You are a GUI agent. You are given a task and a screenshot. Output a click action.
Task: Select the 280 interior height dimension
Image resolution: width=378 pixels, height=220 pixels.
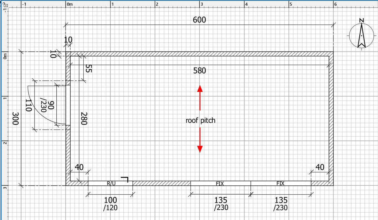84,118
